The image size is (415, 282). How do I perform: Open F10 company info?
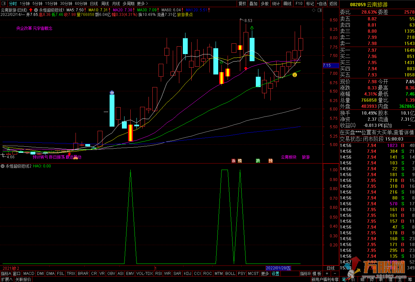(299, 4)
